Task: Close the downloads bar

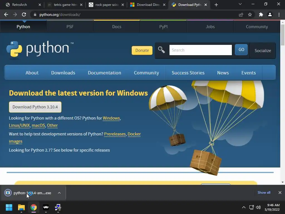Action: [280, 193]
